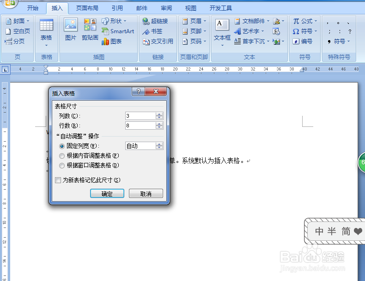
Task: Switch to the Home (开始) tab
Action: coord(33,8)
